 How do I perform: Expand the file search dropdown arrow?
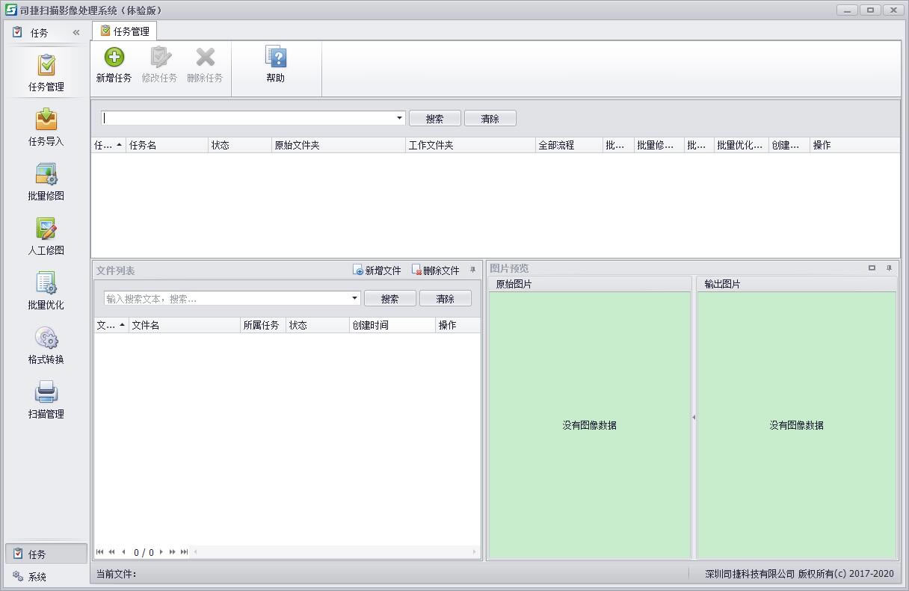click(354, 298)
